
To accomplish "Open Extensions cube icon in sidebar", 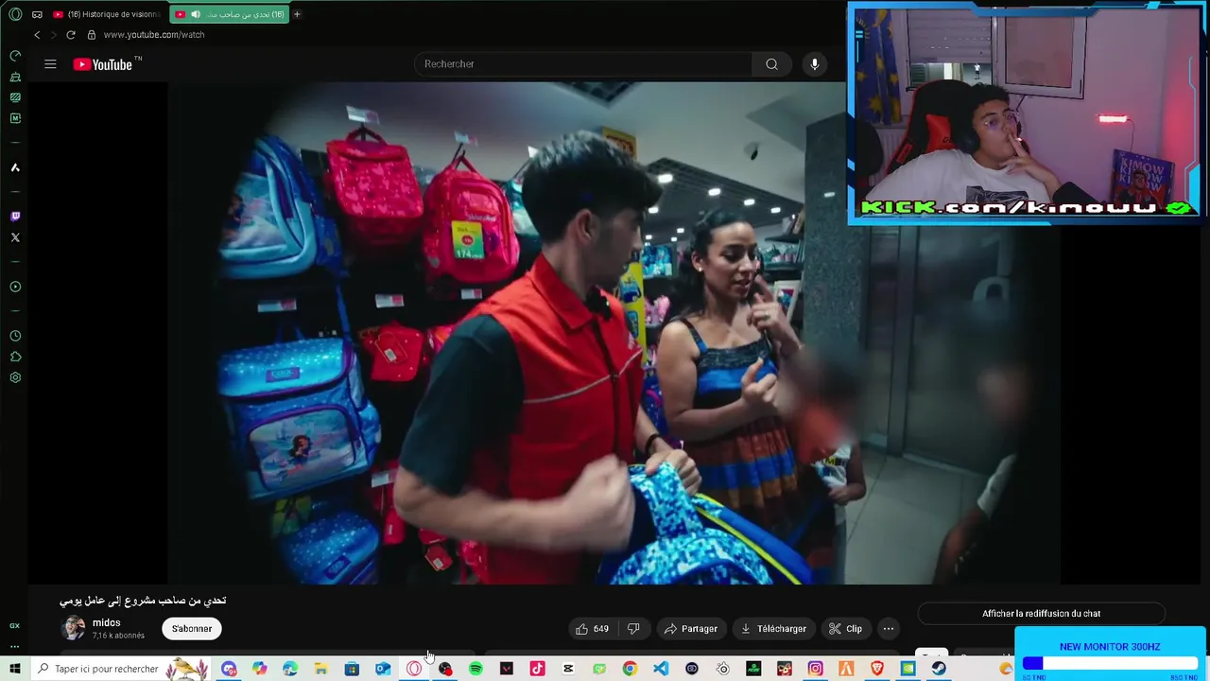I will [15, 357].
